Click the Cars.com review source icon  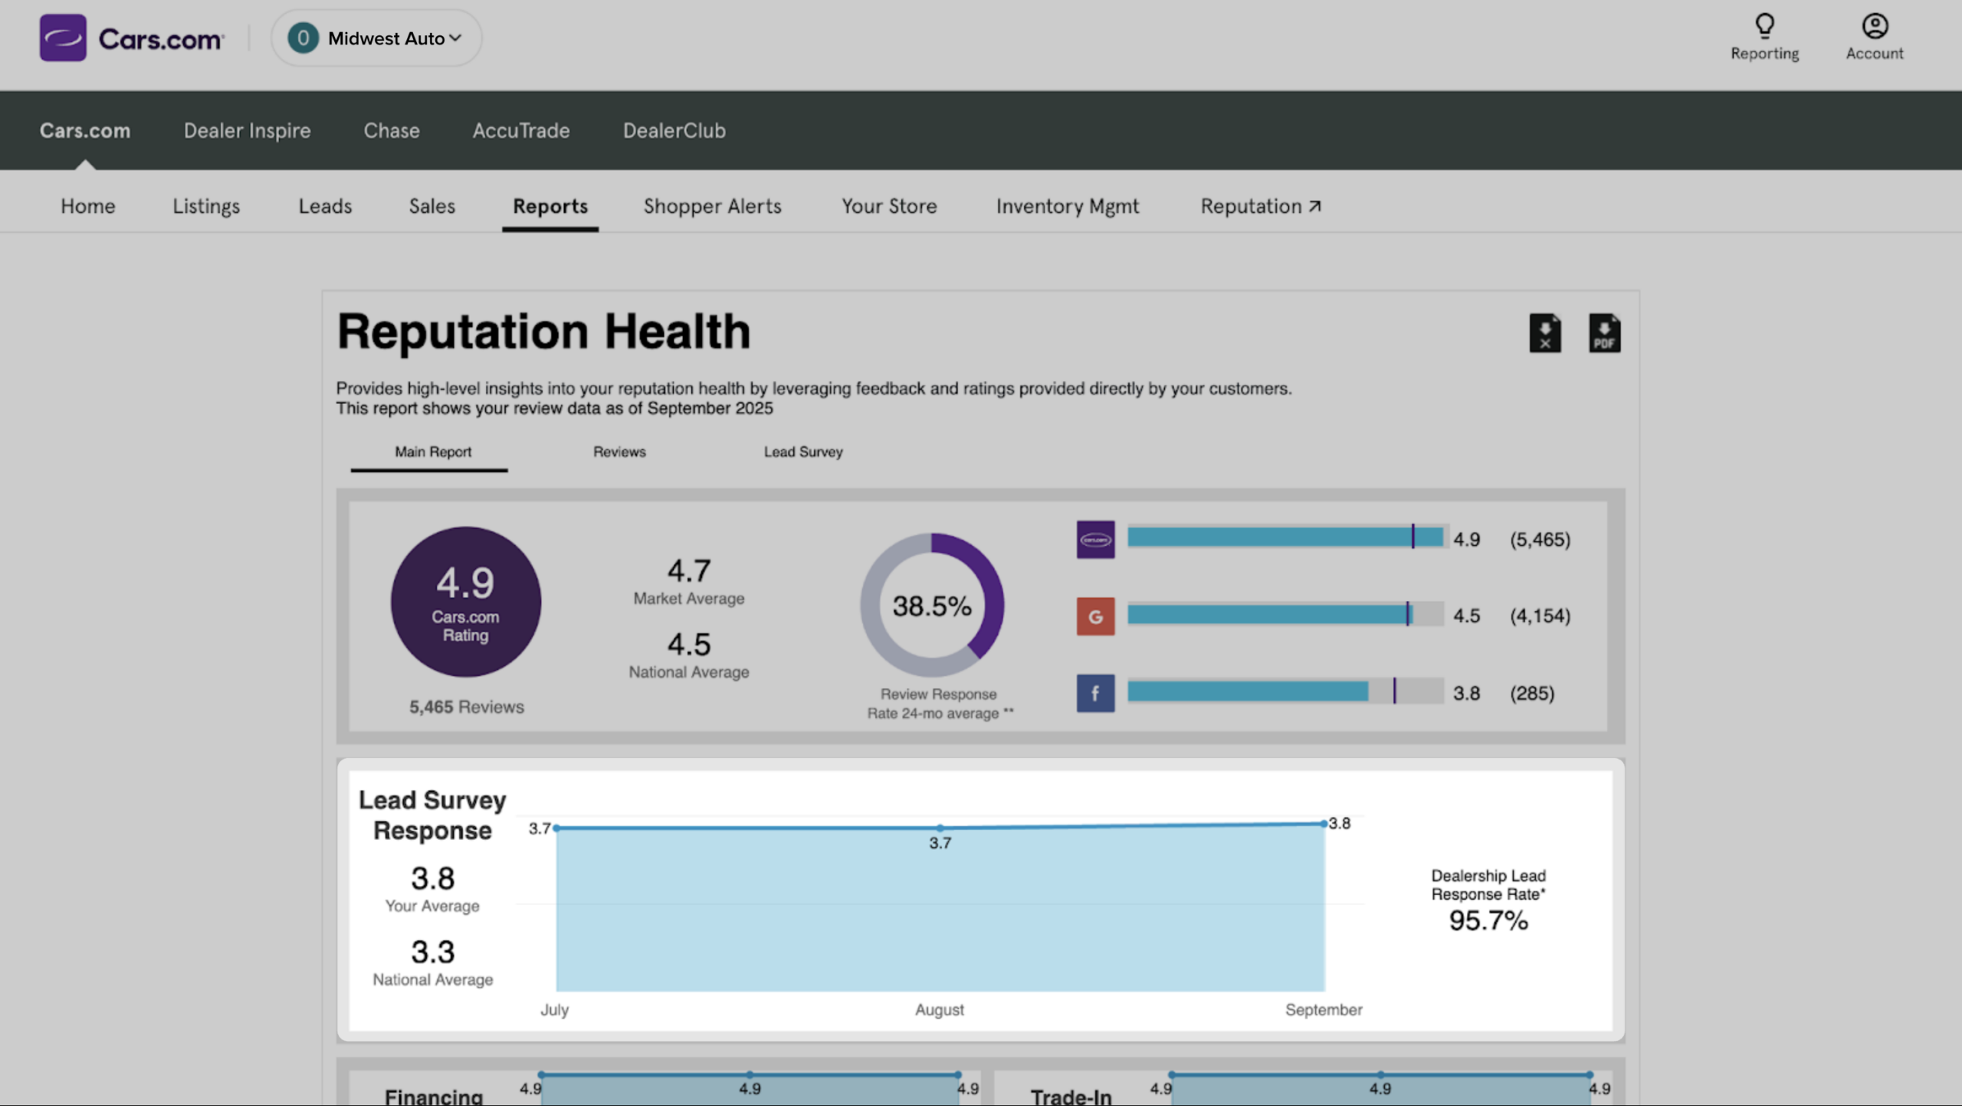tap(1095, 540)
